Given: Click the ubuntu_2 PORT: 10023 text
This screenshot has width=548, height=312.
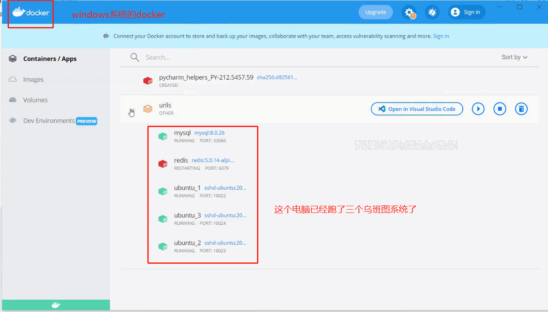Looking at the screenshot, I should click(x=213, y=251).
